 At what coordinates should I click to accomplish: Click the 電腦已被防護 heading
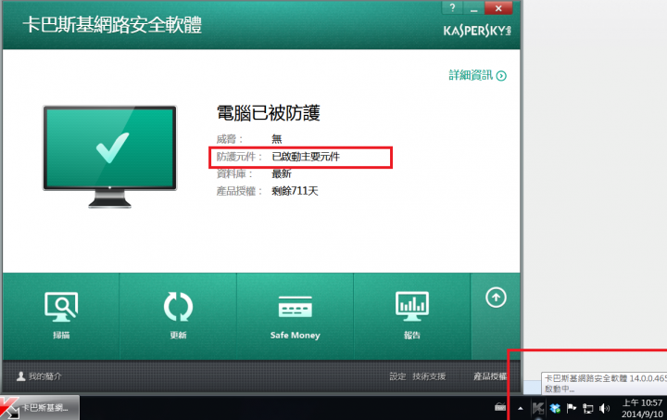coord(268,113)
